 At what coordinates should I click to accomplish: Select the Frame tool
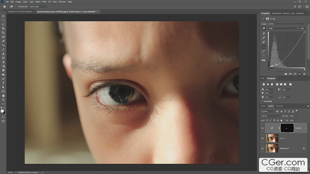(x=3, y=37)
